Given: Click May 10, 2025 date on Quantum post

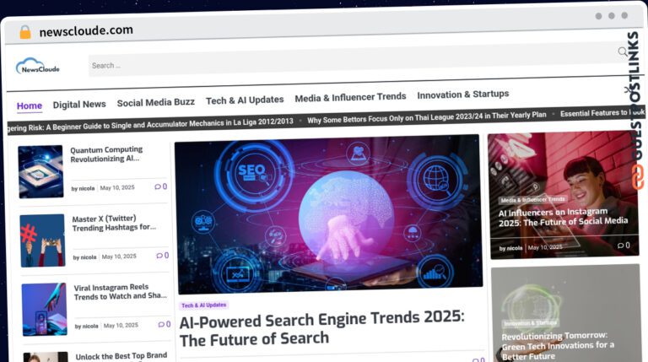Looking at the screenshot, I should (117, 187).
